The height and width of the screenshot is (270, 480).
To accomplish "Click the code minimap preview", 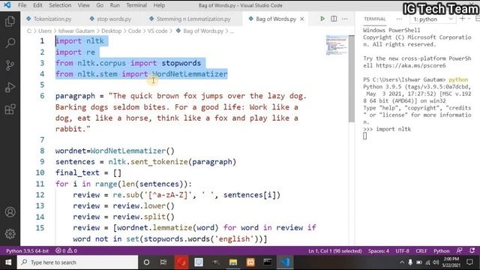I will 336,45.
